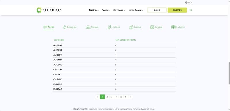Switch to the Forex tab label

pyautogui.click(x=51, y=27)
